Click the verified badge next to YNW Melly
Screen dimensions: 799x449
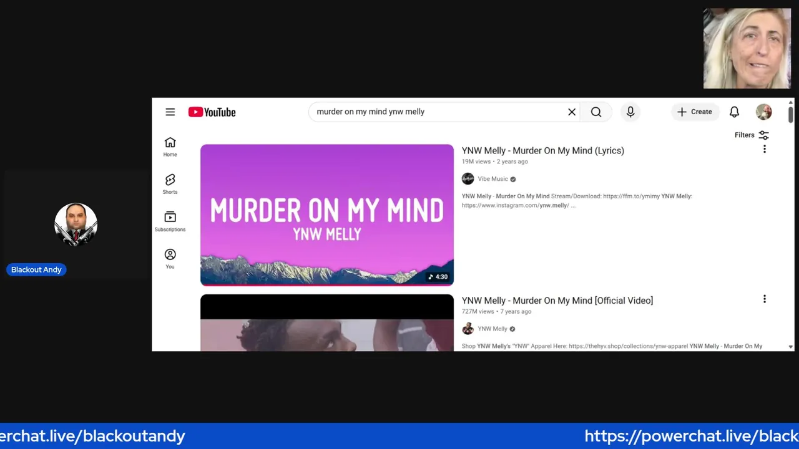pos(512,329)
